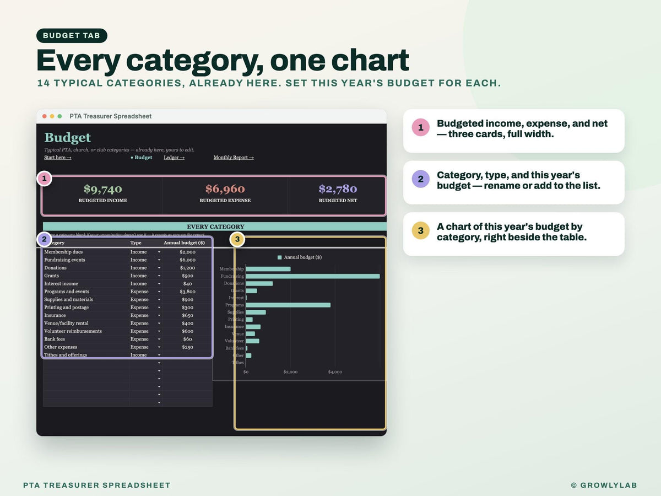Click the pink number 1 callout badge

[x=45, y=179]
